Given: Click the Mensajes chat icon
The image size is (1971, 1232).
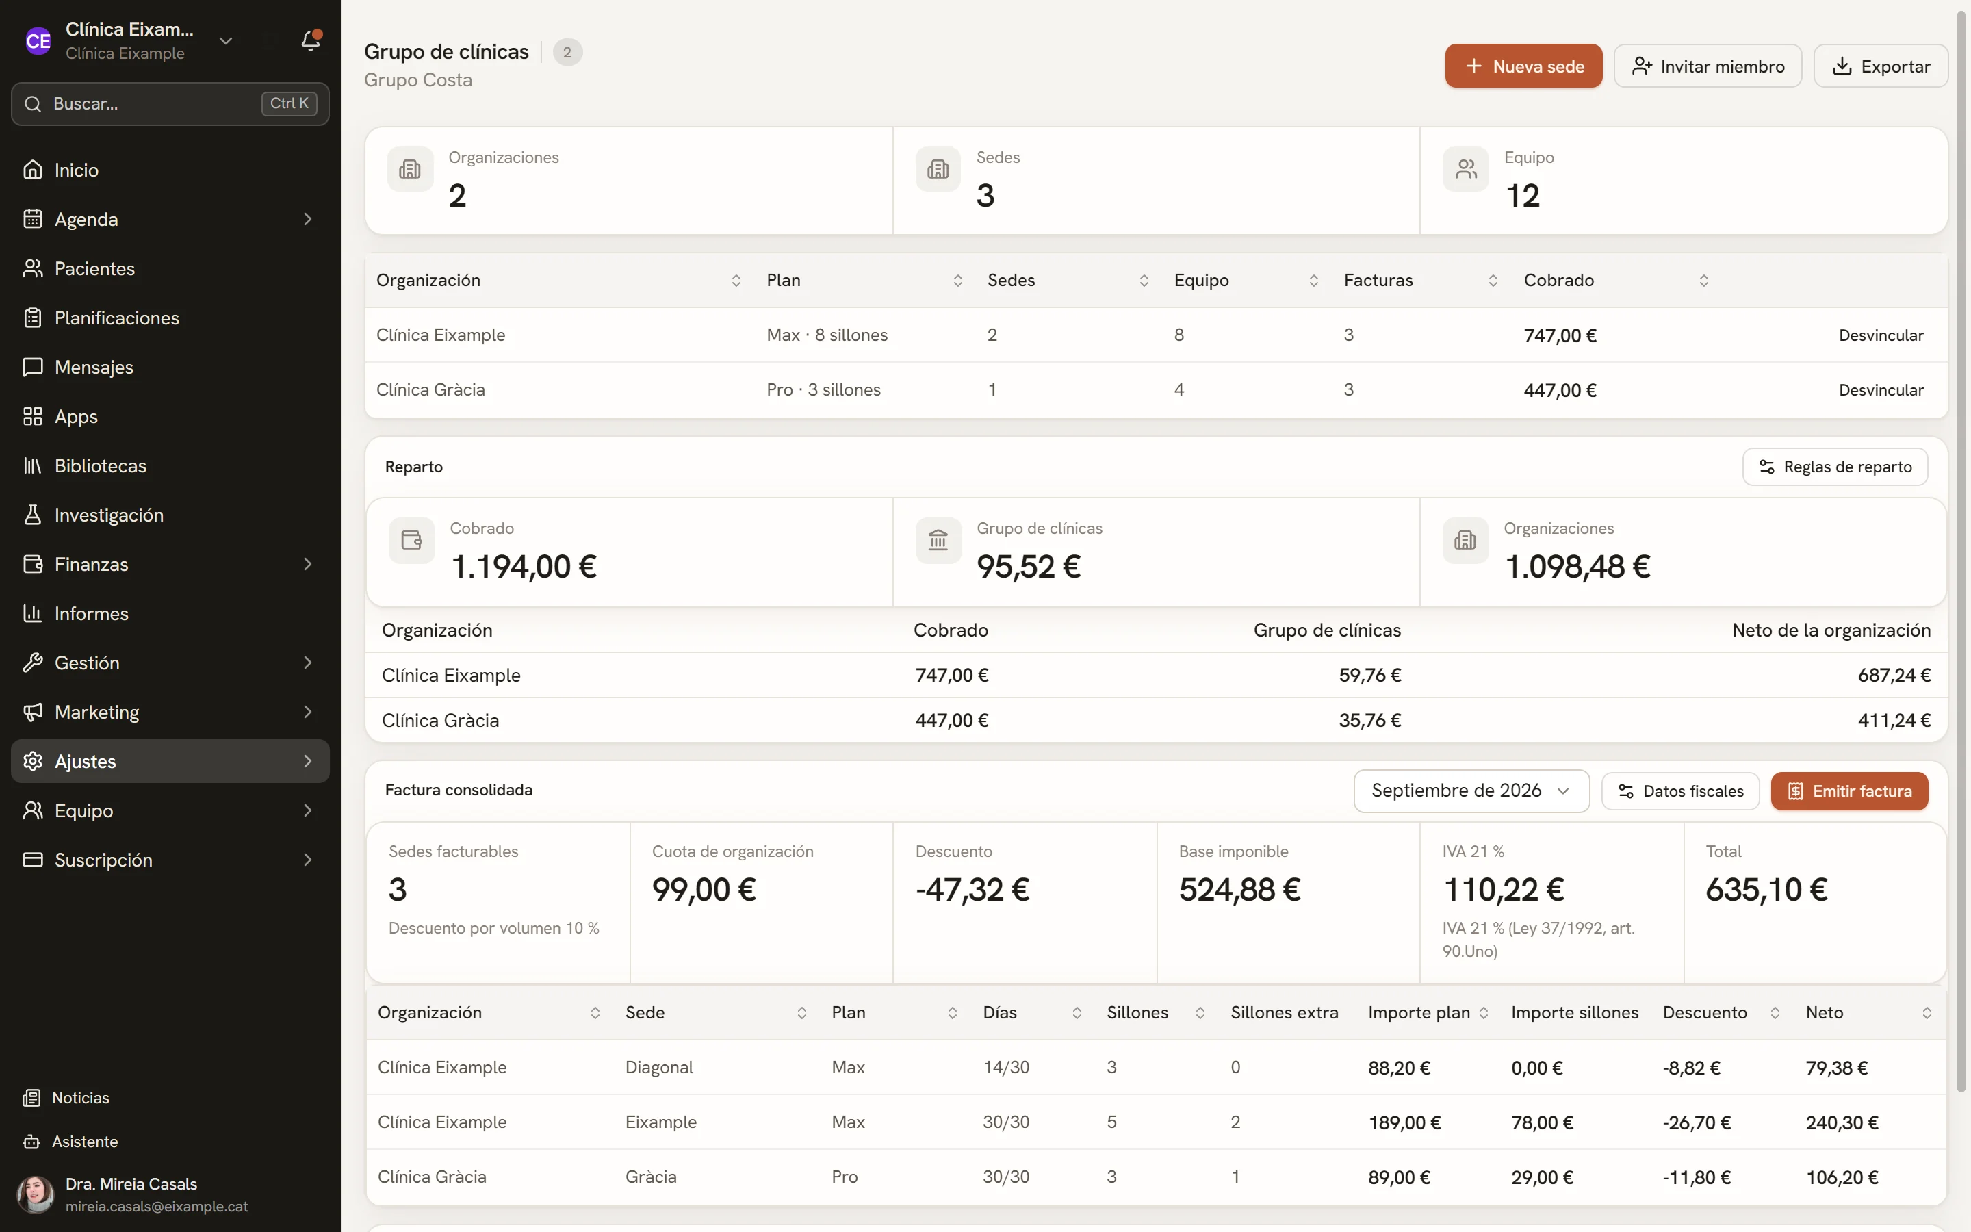Looking at the screenshot, I should pyautogui.click(x=33, y=367).
